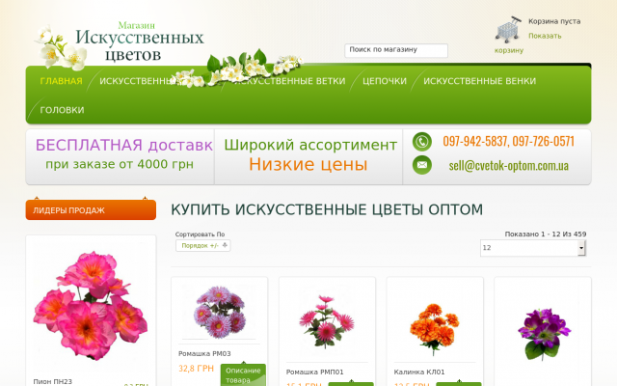
Task: Click the pink Пион ПН23 flower image
Action: pyautogui.click(x=91, y=305)
